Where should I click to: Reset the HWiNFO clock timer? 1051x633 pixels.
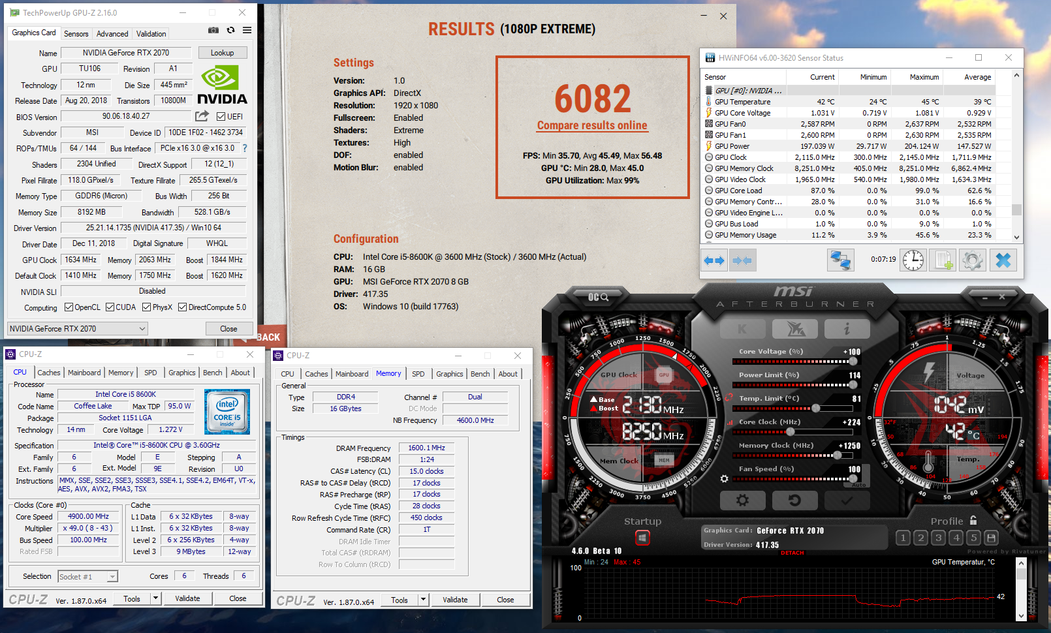pyautogui.click(x=913, y=261)
